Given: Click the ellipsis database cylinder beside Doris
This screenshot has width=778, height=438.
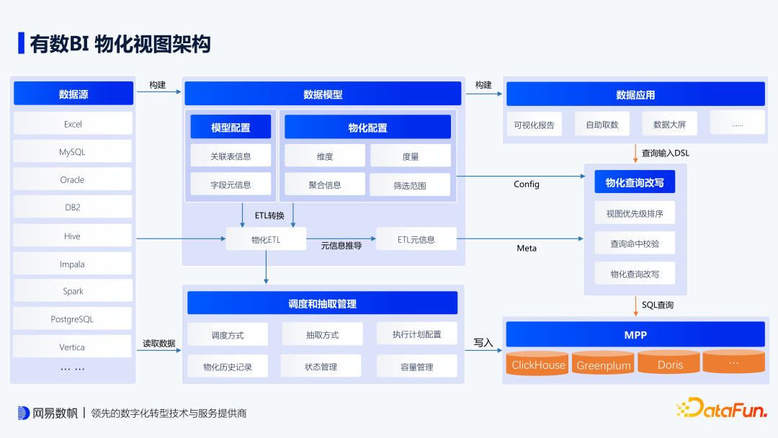Looking at the screenshot, I should tap(733, 362).
